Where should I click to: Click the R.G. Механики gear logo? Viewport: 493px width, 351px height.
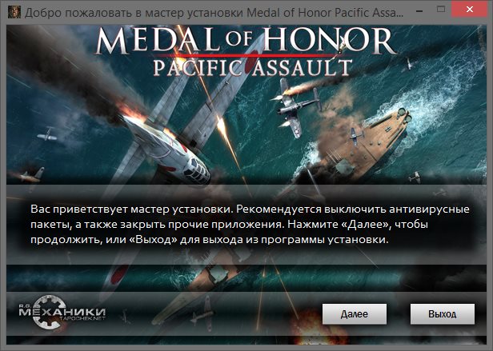[49, 312]
